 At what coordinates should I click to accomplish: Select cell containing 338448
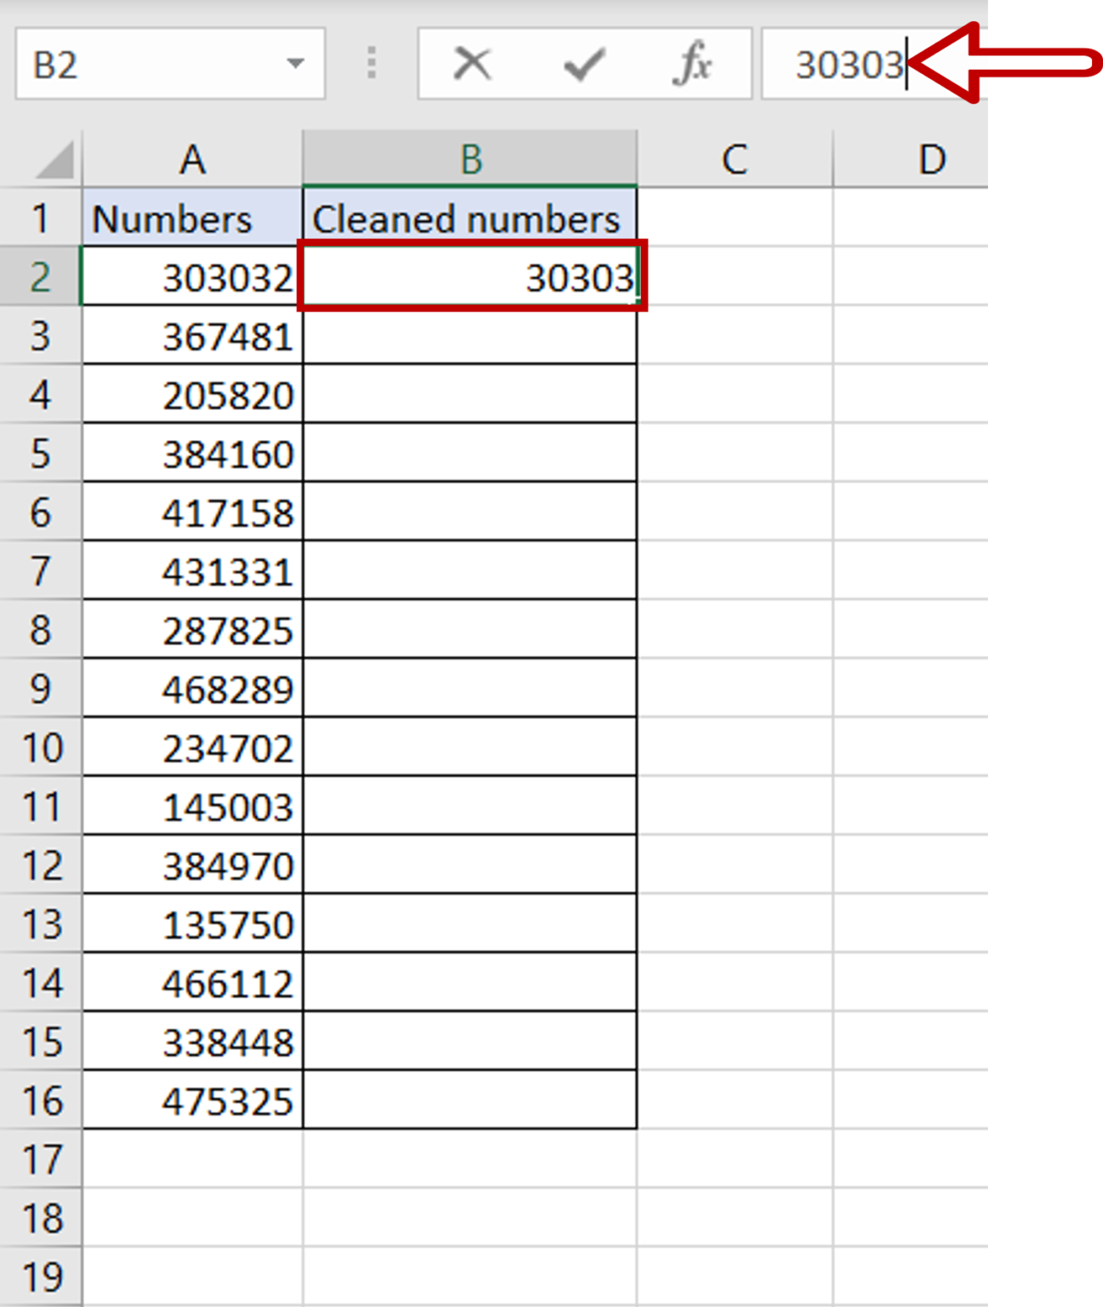tap(192, 1041)
